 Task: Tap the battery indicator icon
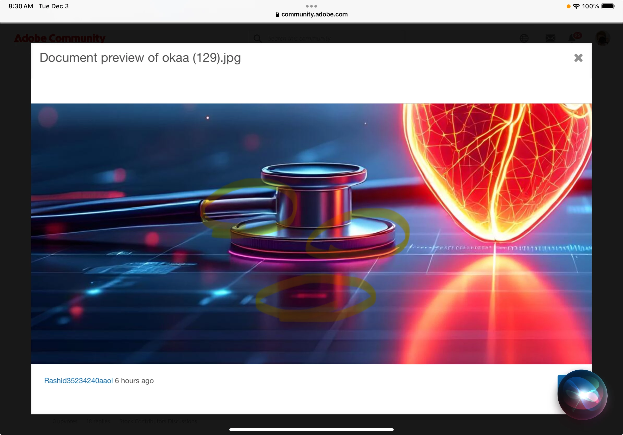tap(608, 6)
